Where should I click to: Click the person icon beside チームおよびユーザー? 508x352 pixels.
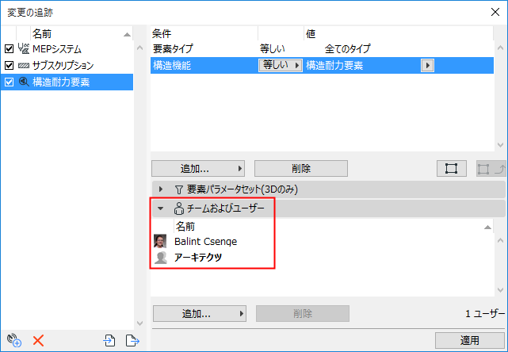[x=179, y=209]
